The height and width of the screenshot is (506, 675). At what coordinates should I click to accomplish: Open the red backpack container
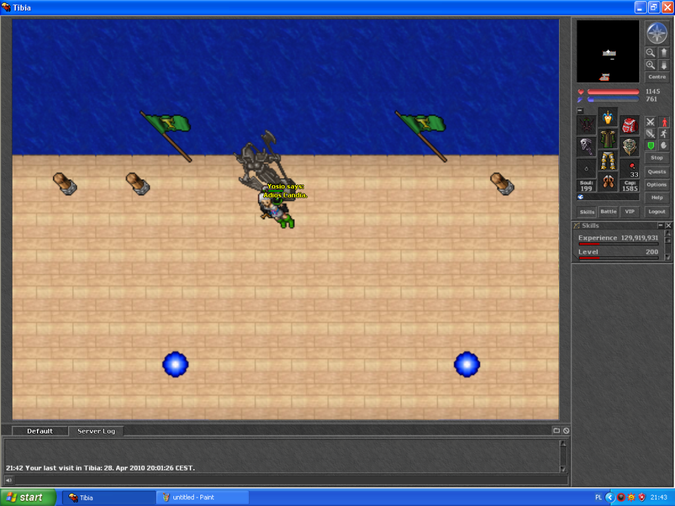[630, 125]
